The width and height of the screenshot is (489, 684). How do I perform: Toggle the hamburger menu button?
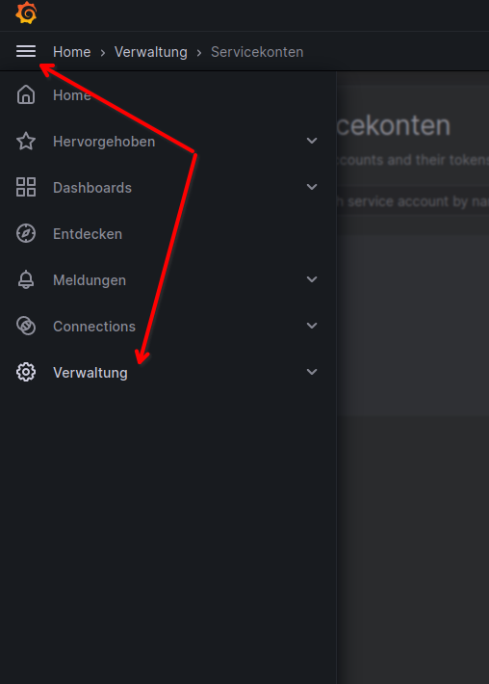pos(26,51)
